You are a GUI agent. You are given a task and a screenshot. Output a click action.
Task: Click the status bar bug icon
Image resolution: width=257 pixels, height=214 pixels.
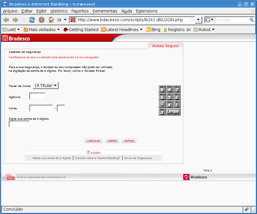click(247, 209)
